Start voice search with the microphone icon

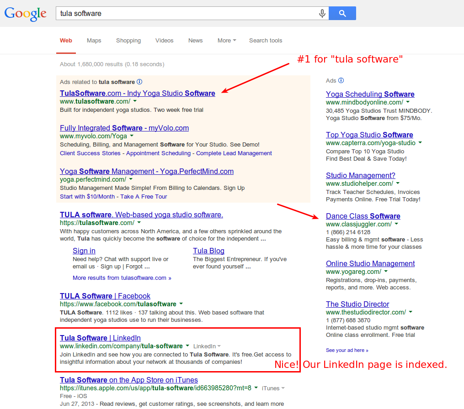(x=322, y=13)
